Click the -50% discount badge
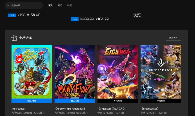The width and height of the screenshot is (195, 116). 75,19
